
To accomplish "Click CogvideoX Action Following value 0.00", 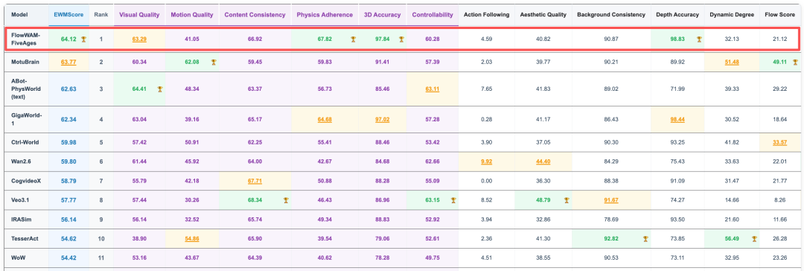I will tap(487, 181).
